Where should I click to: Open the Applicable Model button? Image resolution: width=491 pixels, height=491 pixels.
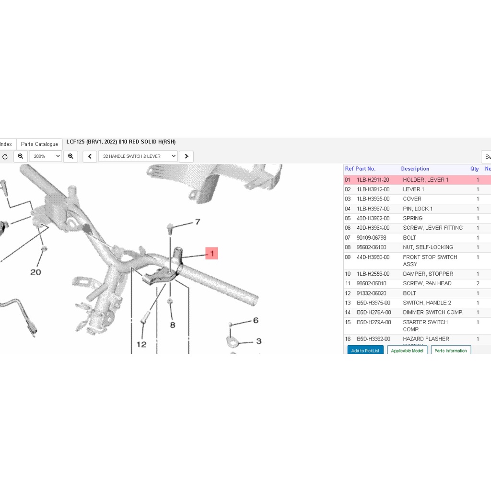click(407, 351)
